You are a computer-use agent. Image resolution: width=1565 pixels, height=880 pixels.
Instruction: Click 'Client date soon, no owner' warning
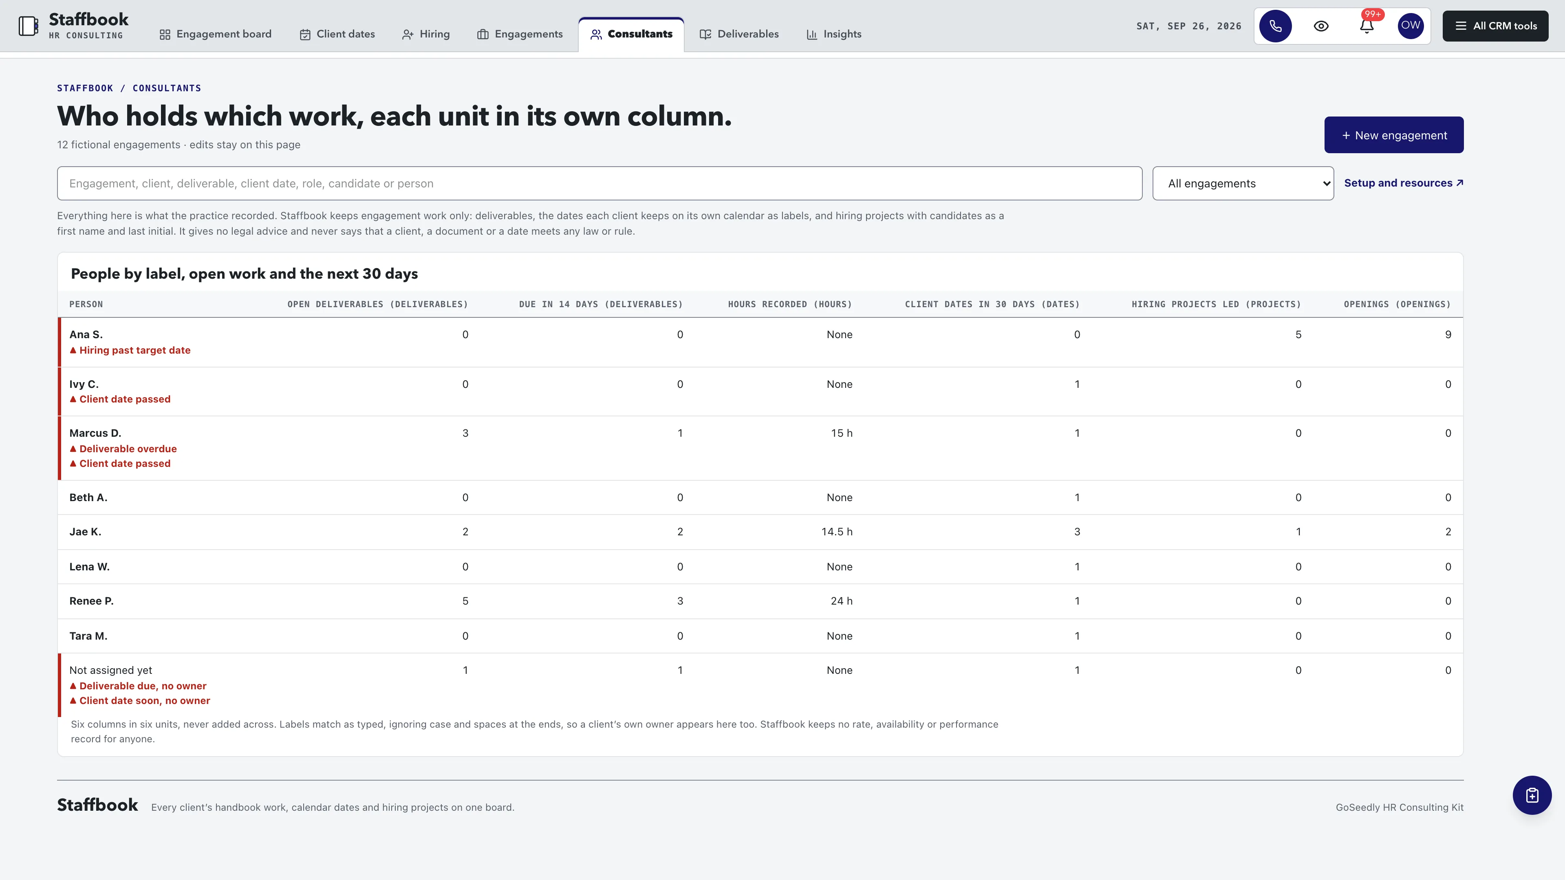tap(140, 700)
